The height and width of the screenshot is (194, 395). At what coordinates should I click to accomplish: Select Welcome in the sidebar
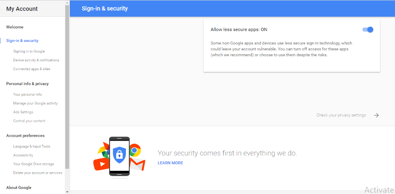(x=15, y=27)
